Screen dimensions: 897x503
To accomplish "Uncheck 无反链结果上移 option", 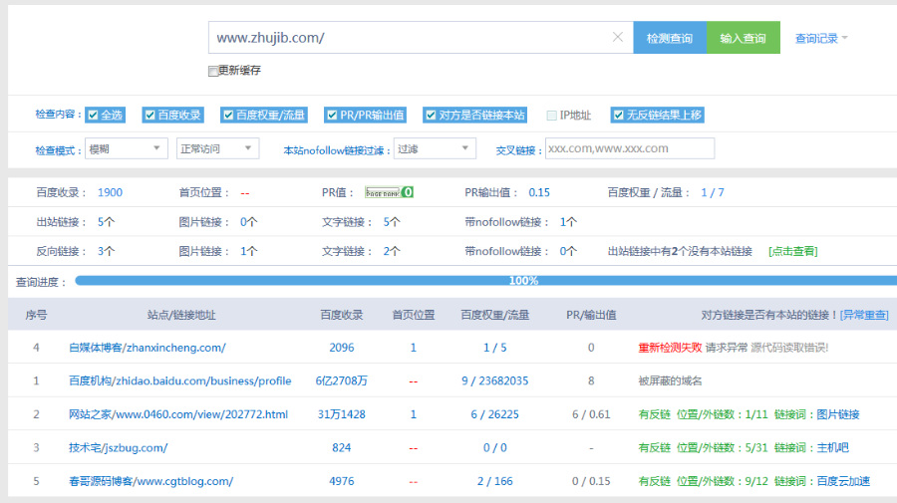I will 618,115.
